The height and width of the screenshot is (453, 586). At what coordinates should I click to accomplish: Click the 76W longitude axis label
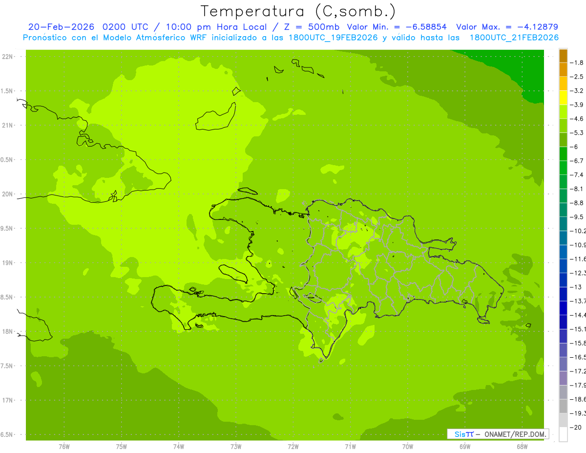coord(64,447)
